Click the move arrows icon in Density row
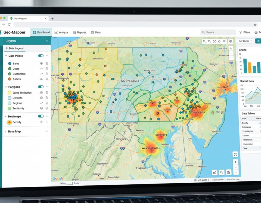The width and height of the screenshot is (261, 203). pos(41,122)
